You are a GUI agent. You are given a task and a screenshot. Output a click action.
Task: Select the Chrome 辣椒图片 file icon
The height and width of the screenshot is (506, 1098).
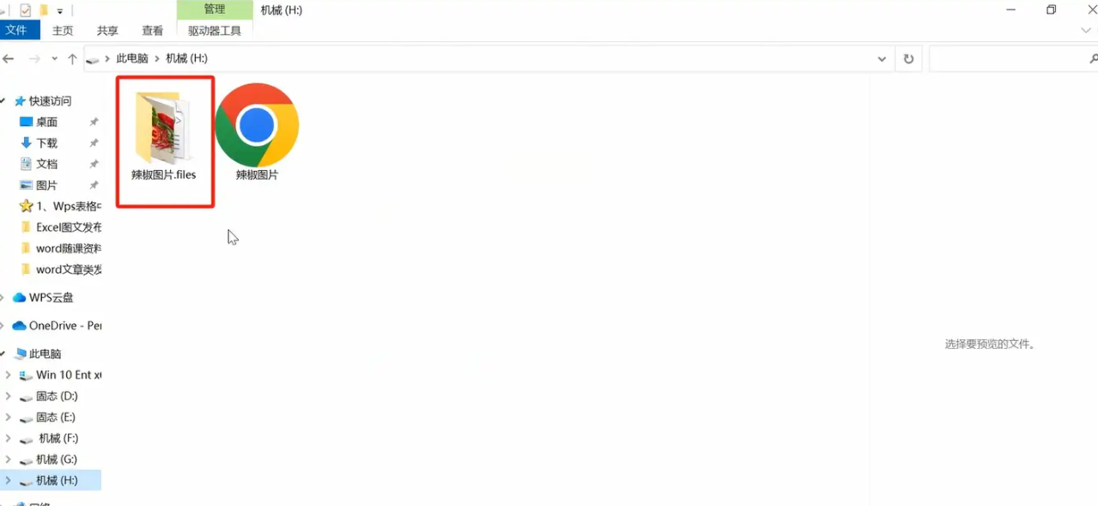click(257, 125)
